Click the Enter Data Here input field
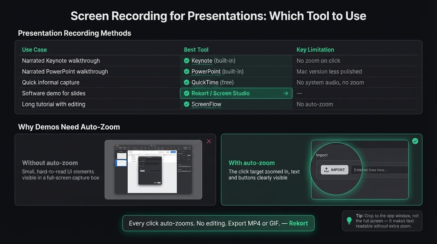 pos(379,170)
